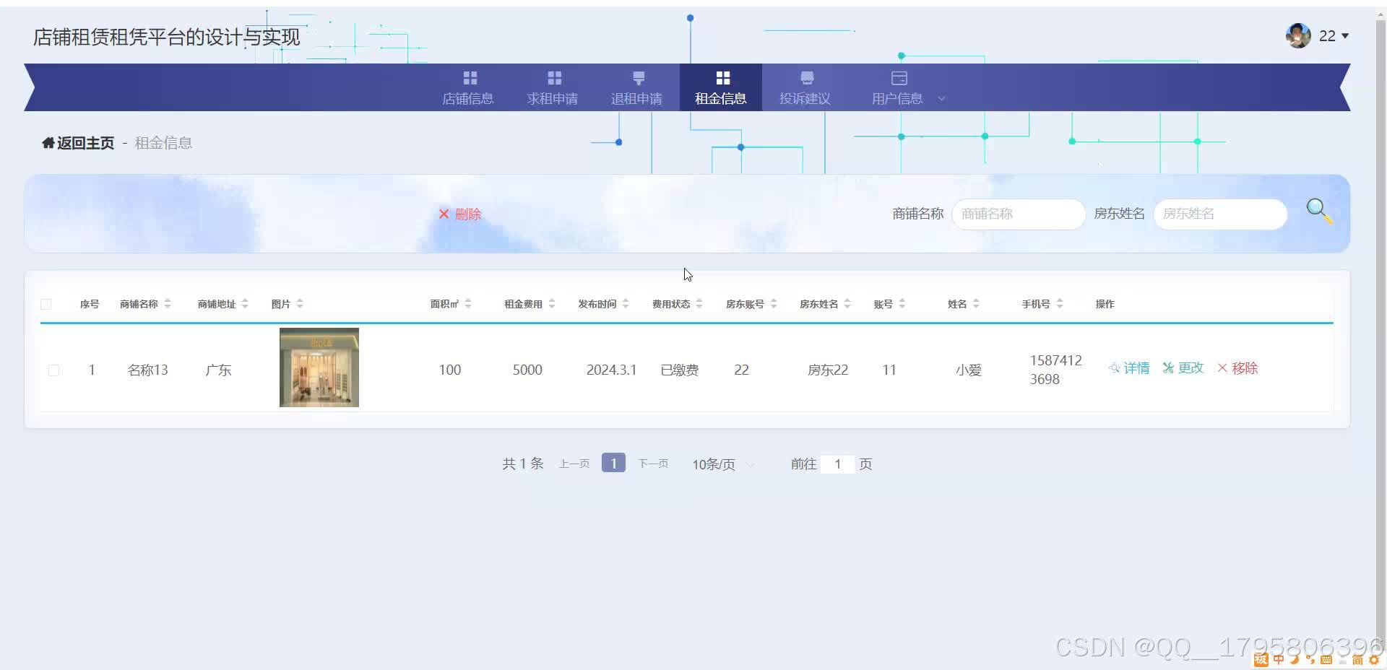This screenshot has width=1387, height=670.
Task: Click the 中 input method tray icon
Action: [1279, 659]
